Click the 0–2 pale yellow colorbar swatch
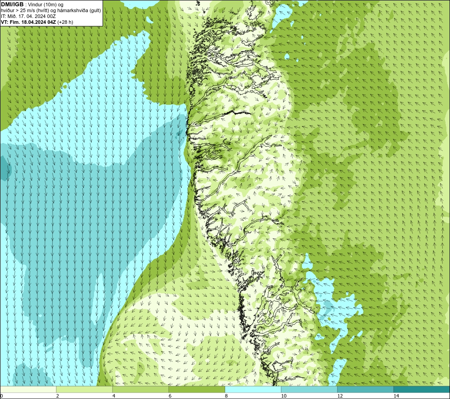 coord(28,389)
